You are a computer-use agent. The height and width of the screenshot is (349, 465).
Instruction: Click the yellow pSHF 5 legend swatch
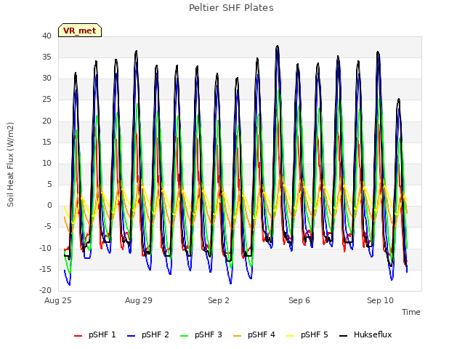click(291, 336)
